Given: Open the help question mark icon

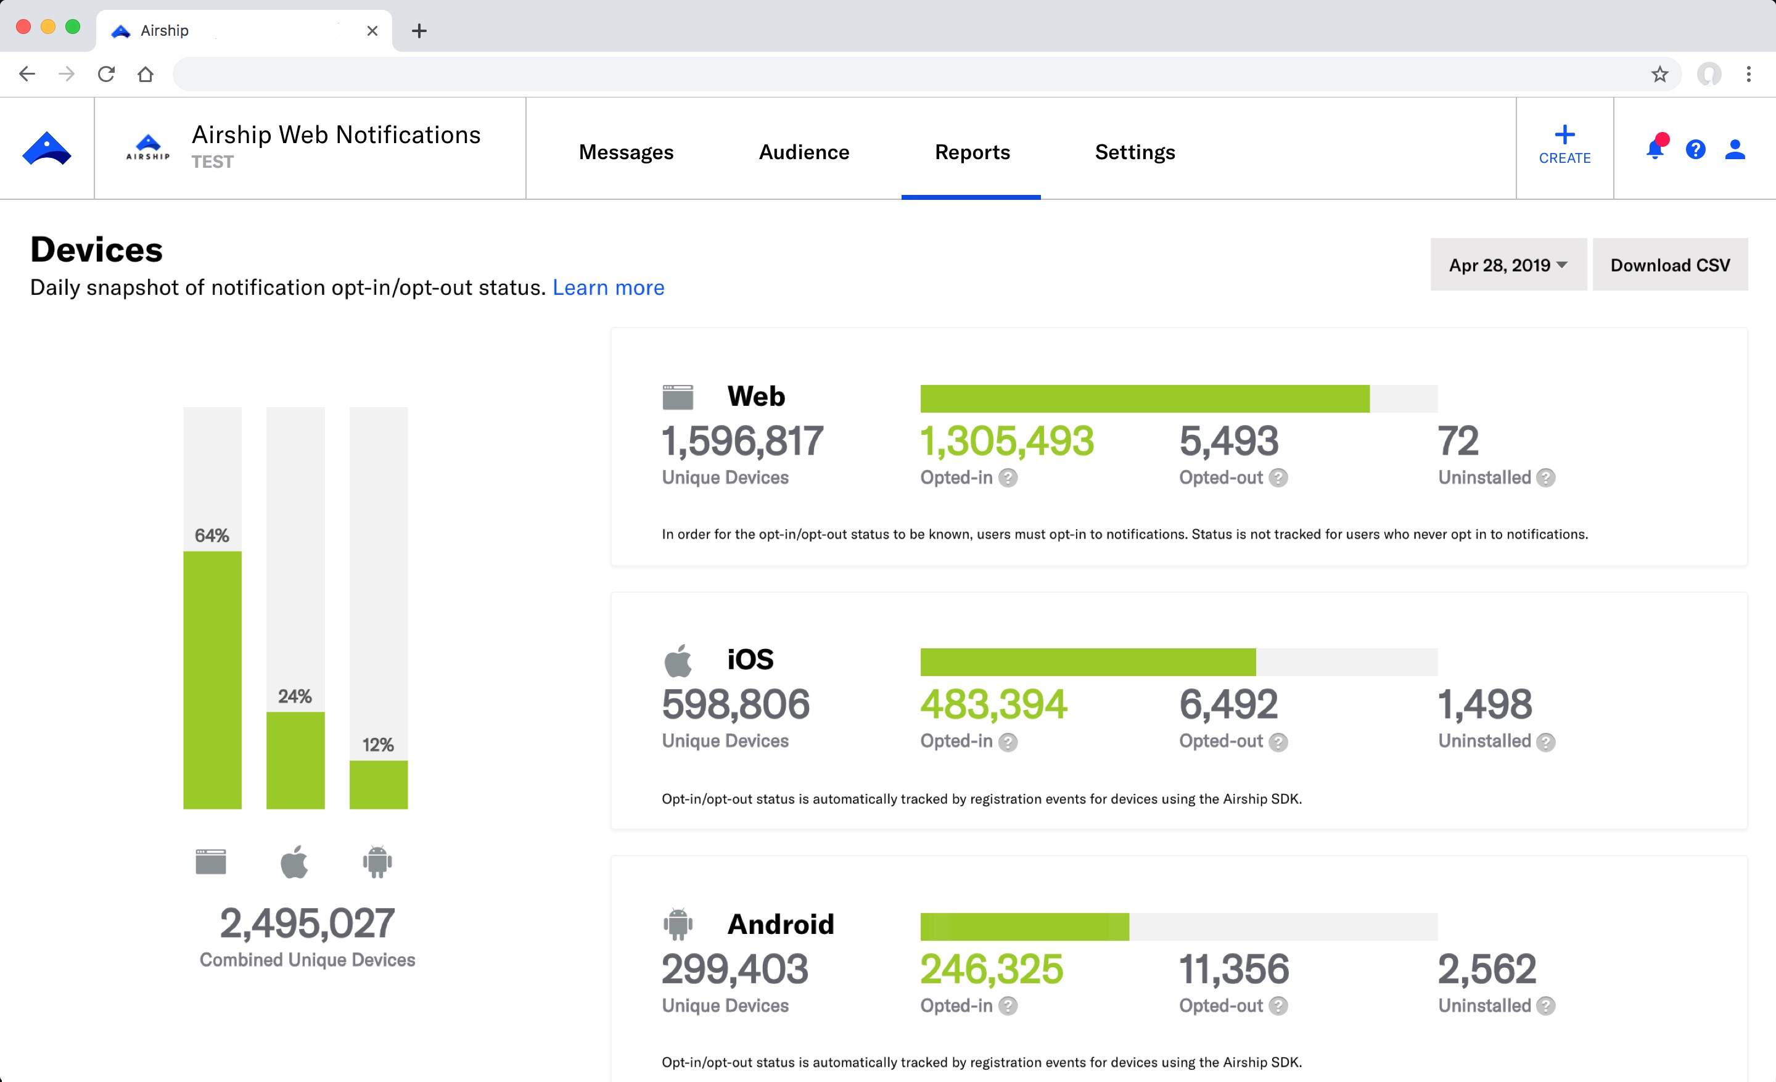Looking at the screenshot, I should click(x=1695, y=149).
